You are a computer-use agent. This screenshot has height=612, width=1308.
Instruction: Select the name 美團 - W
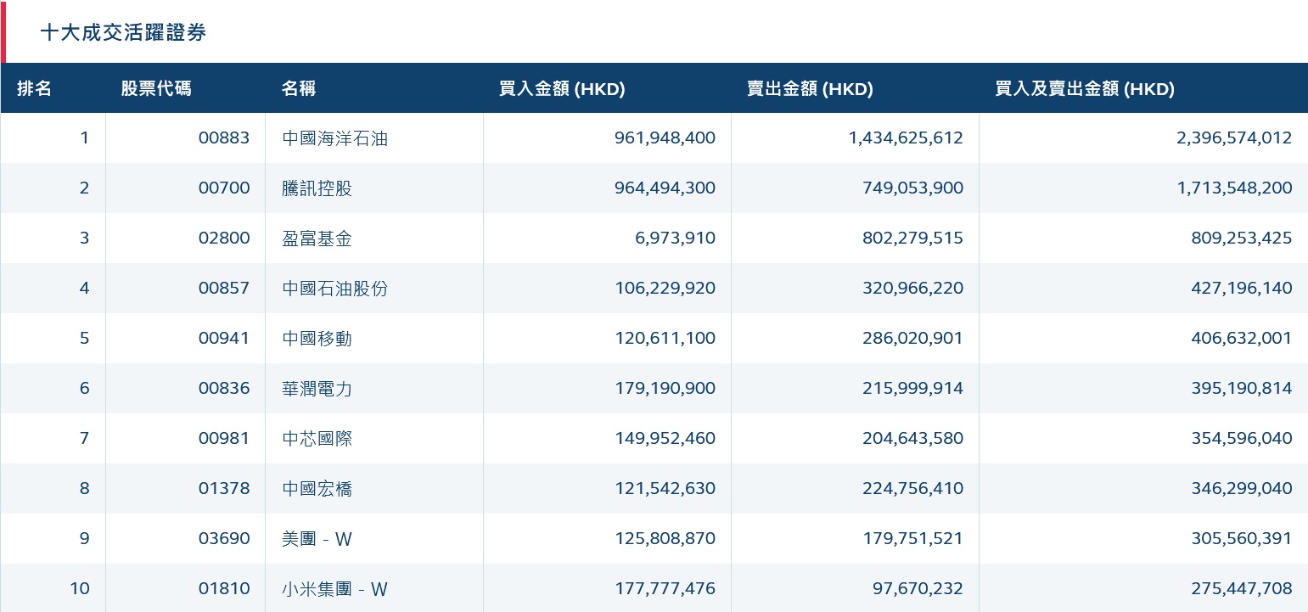pos(317,538)
